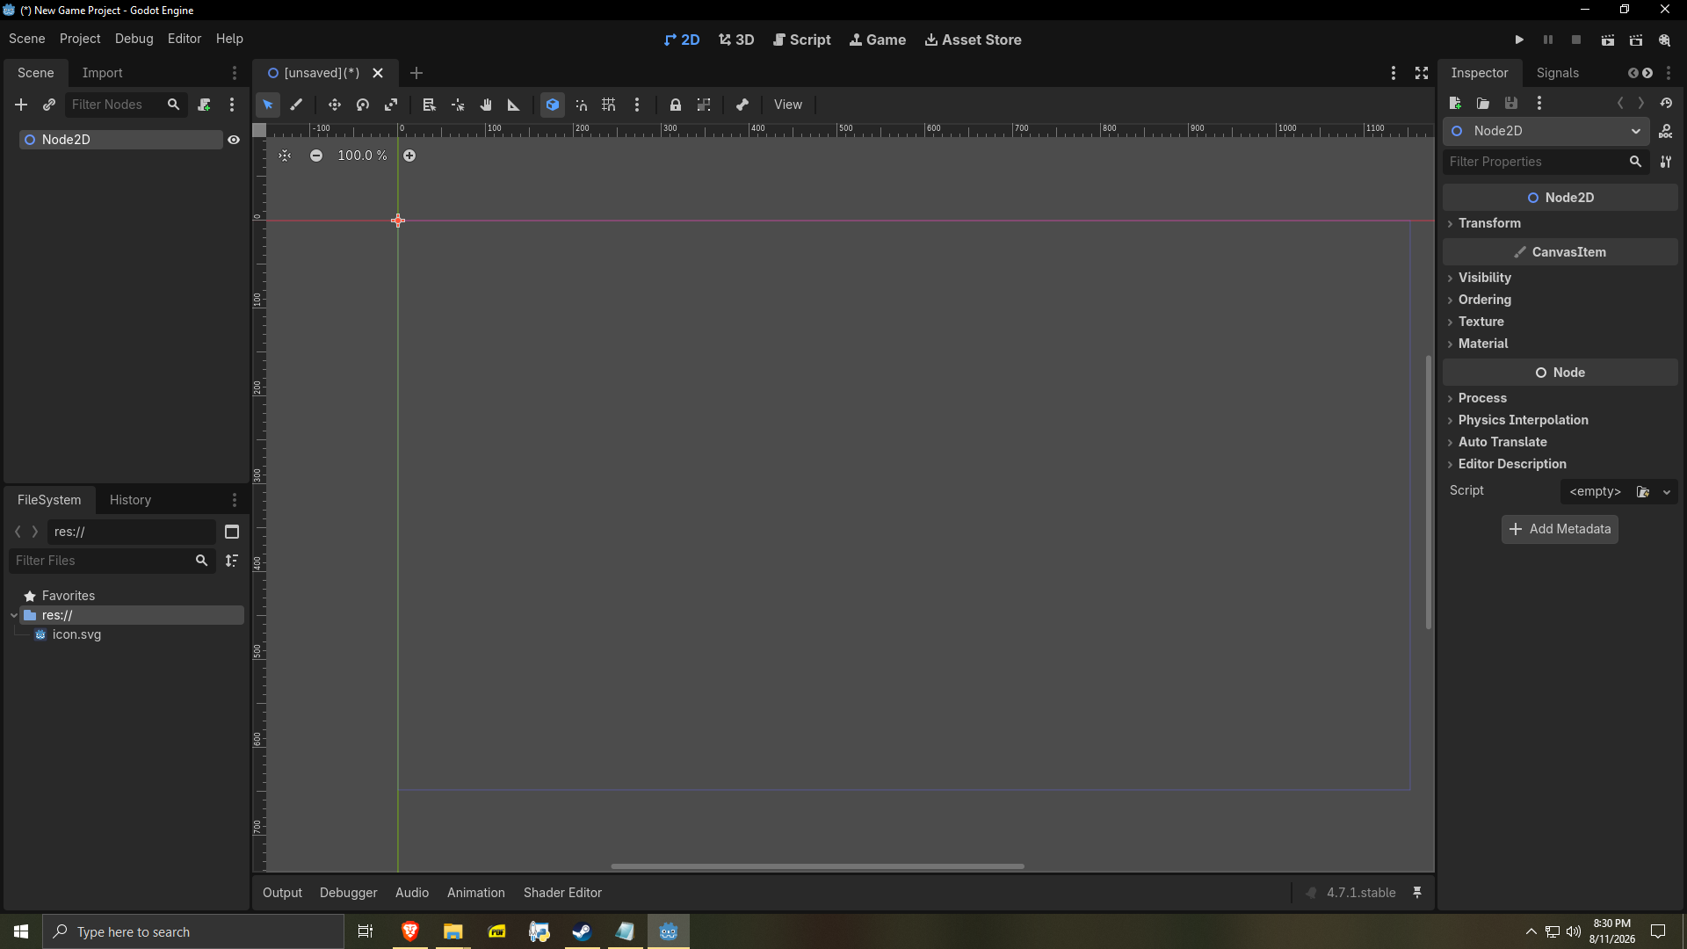1687x949 pixels.
Task: Sort files in the FileSystem dock
Action: (232, 561)
